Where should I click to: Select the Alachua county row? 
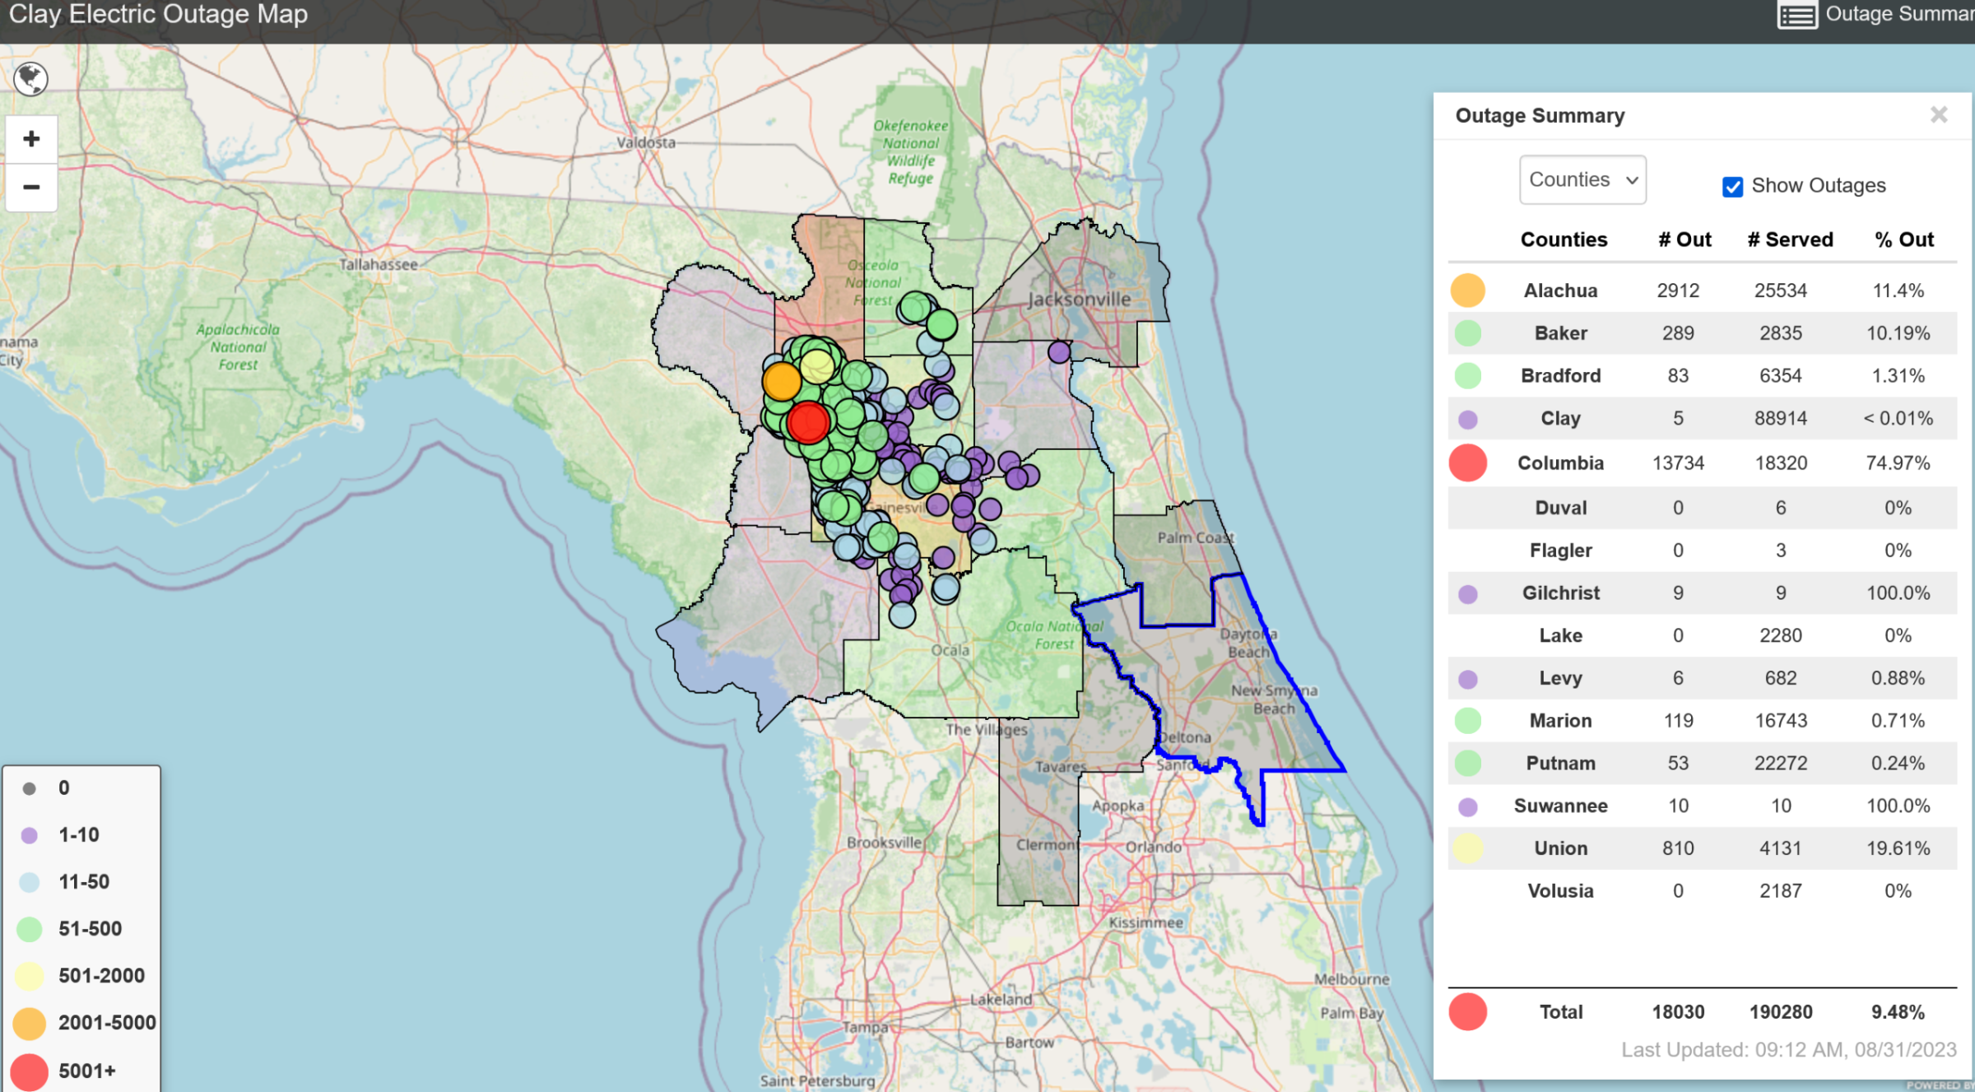tap(1702, 290)
